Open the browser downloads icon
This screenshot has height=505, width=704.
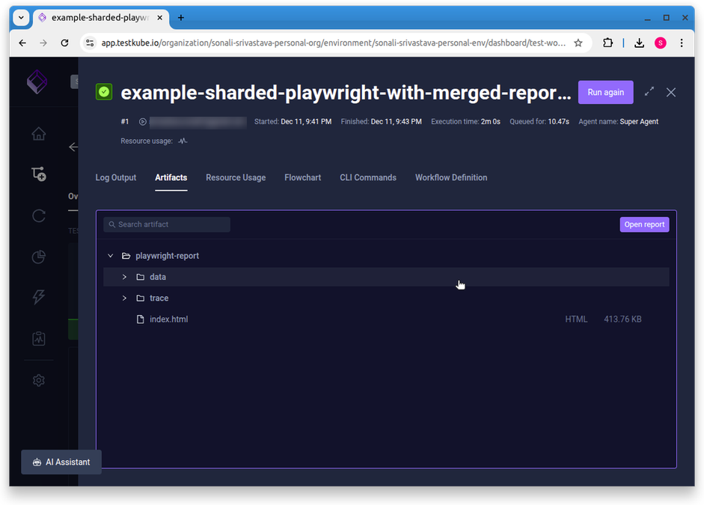640,43
